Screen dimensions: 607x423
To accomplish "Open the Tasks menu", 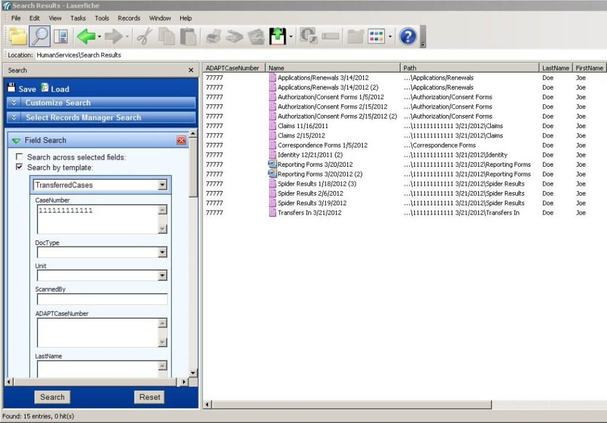I will [x=78, y=18].
